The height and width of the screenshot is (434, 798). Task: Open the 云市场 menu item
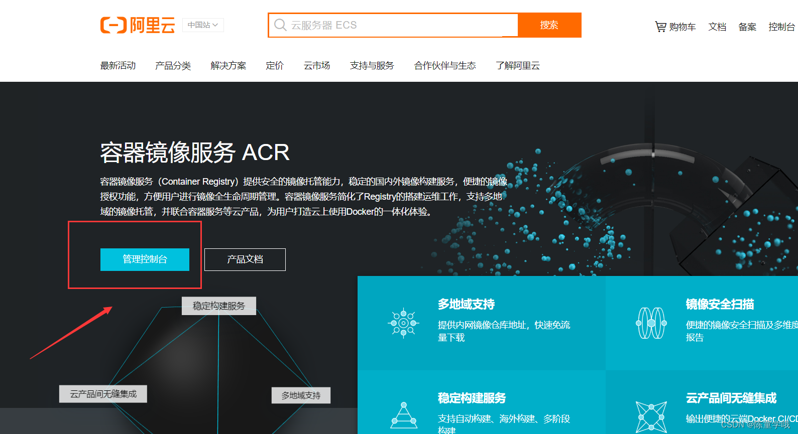317,66
